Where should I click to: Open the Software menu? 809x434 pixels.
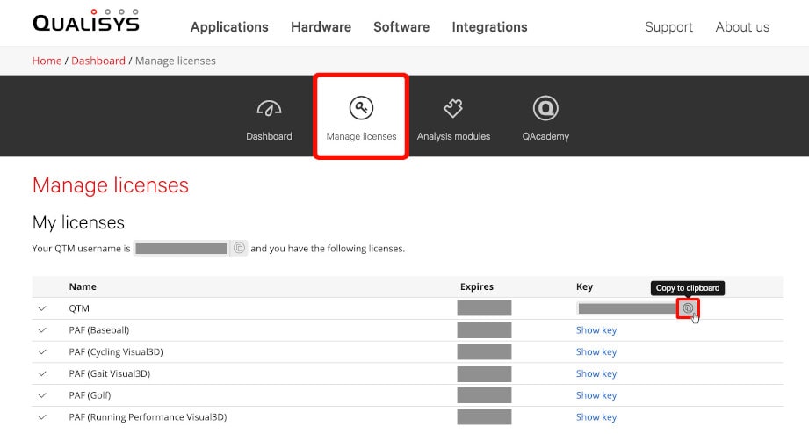coord(401,27)
